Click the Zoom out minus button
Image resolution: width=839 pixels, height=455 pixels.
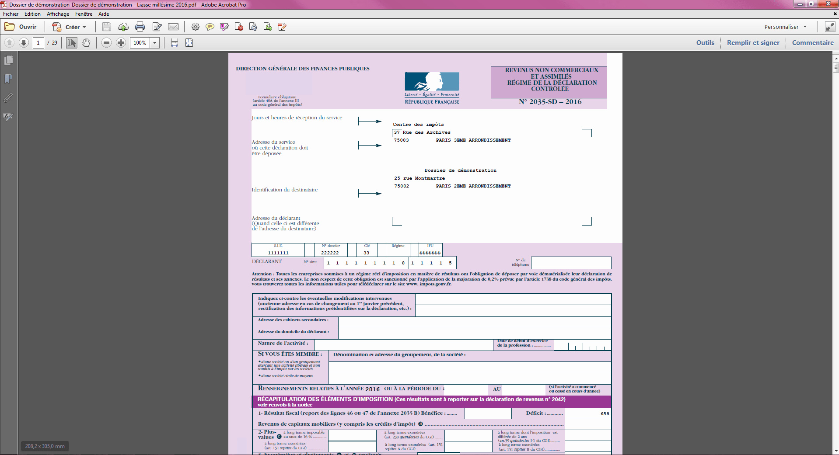coord(106,43)
